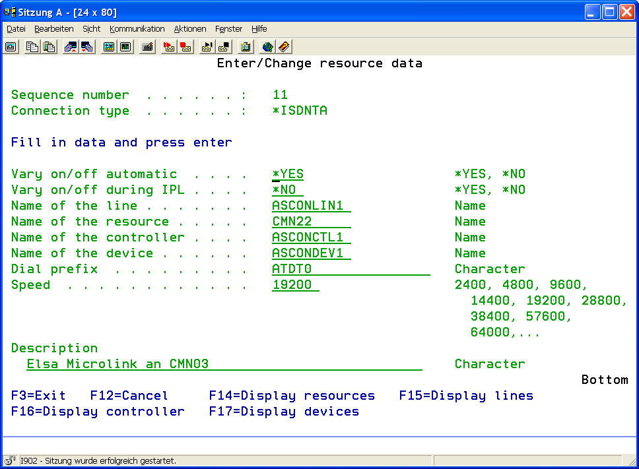The width and height of the screenshot is (639, 469).
Task: Click the Name of the resource field CMN22
Action: point(311,222)
